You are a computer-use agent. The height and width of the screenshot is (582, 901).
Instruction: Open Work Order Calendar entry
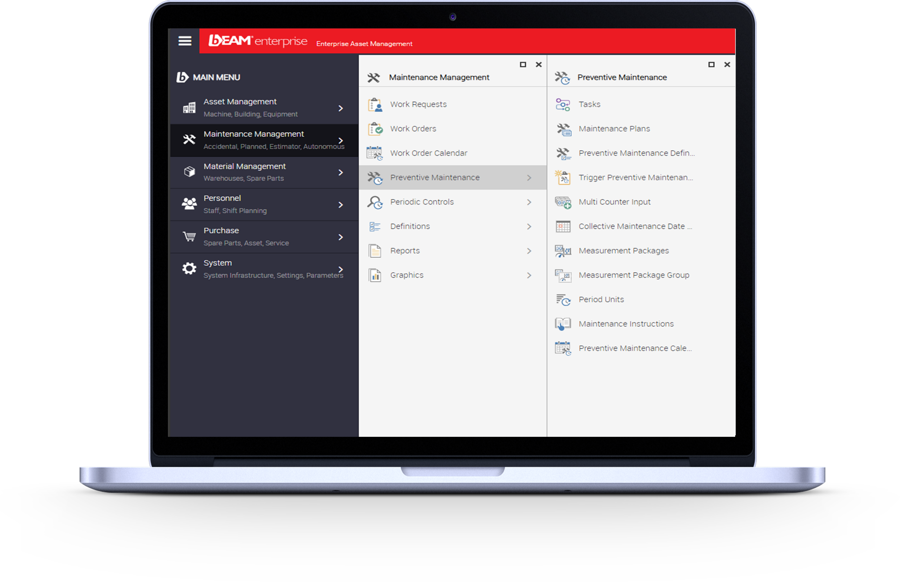pos(452,153)
